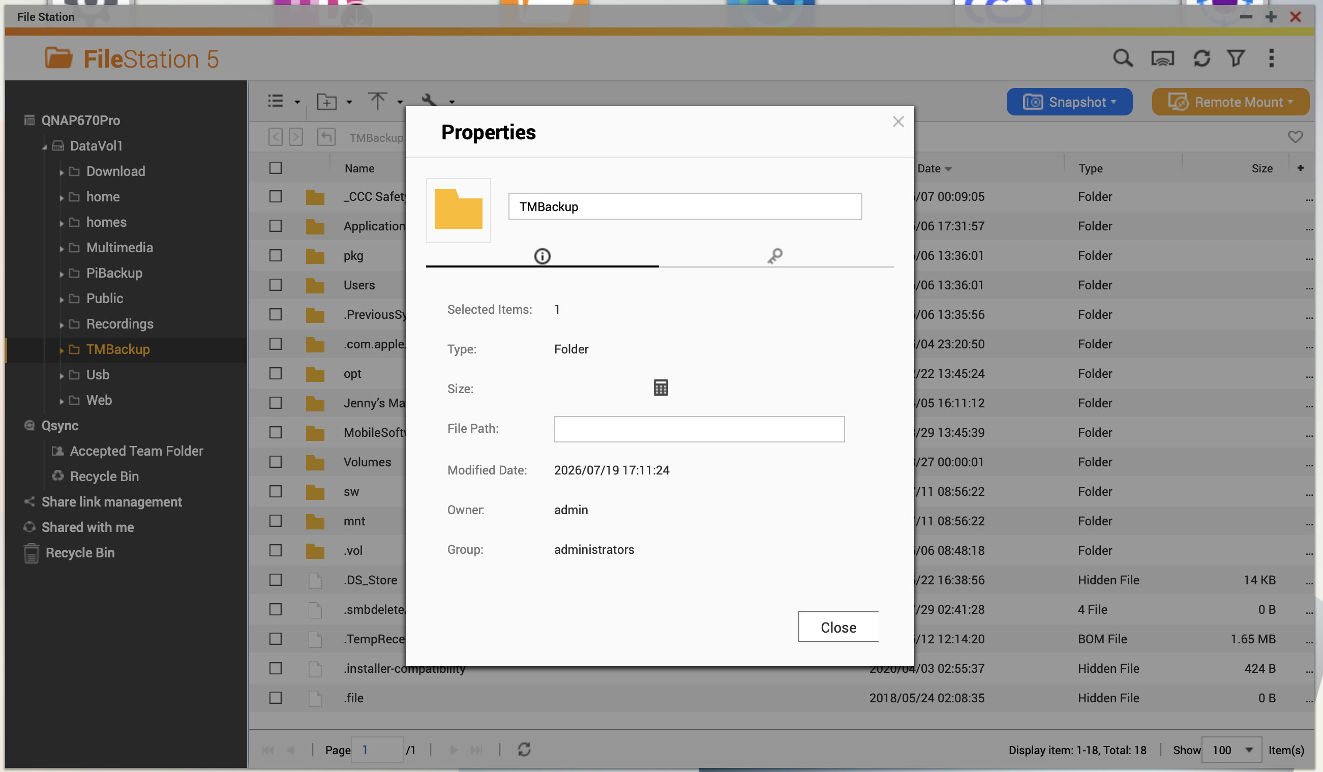Screen dimensions: 1323x772
Task: Click the Page number input box
Action: [377, 750]
